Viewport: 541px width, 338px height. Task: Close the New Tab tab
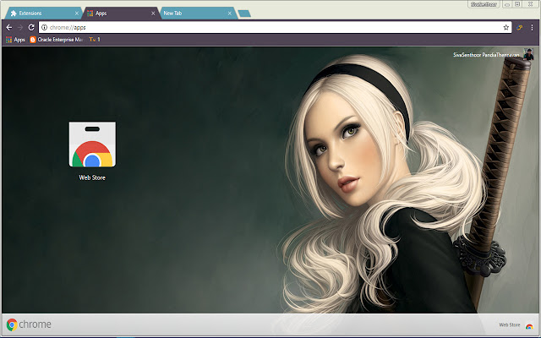coord(229,14)
